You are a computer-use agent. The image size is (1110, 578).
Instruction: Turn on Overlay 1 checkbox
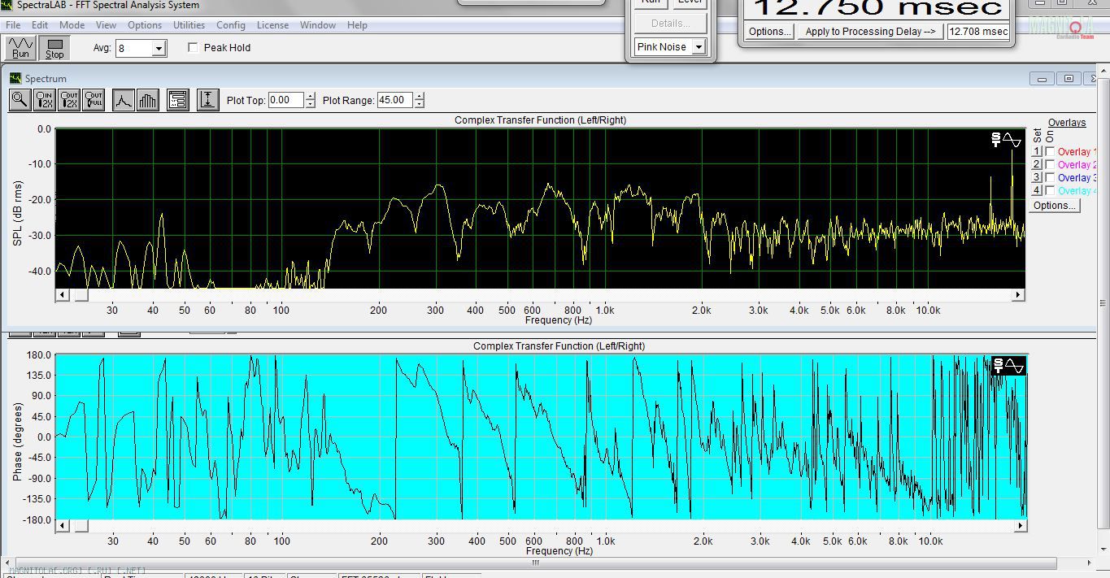pyautogui.click(x=1050, y=151)
